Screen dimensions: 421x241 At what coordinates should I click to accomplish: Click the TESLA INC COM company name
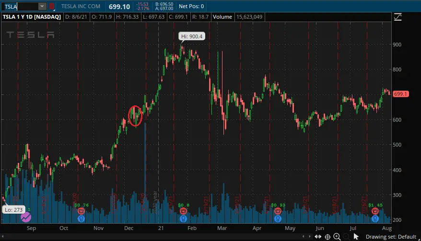(81, 6)
